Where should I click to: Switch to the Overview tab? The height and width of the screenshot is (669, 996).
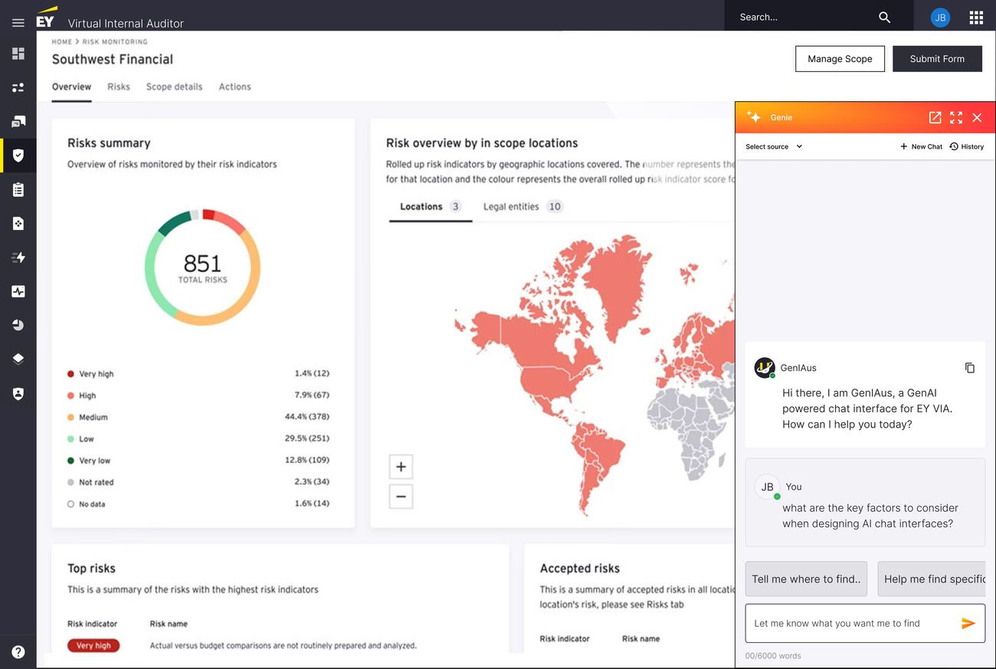tap(71, 87)
